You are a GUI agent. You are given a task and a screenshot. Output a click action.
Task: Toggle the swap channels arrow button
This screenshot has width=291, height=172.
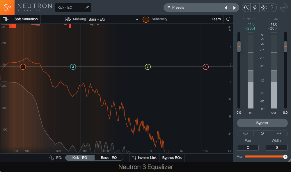[279, 133]
